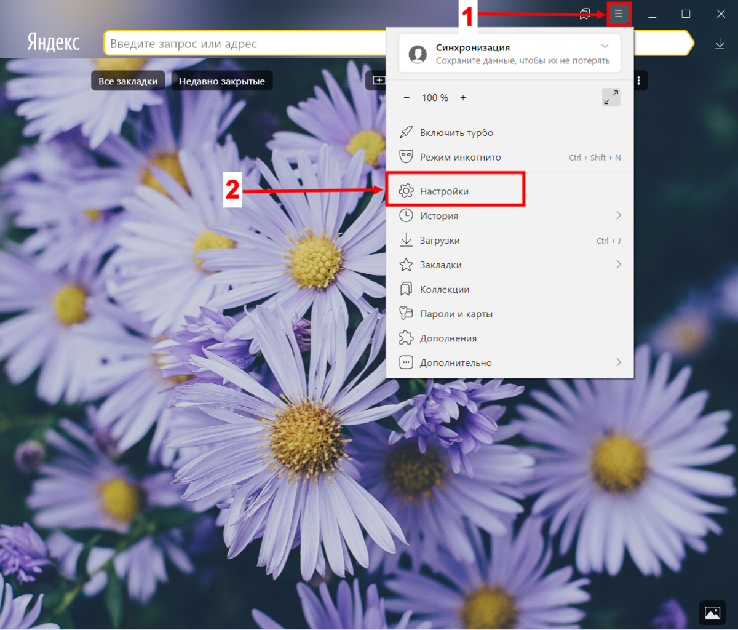Open the background gallery image icon
The width and height of the screenshot is (738, 630).
(712, 612)
